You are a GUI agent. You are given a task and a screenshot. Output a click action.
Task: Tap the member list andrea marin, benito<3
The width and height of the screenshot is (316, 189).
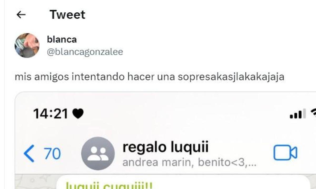pyautogui.click(x=189, y=163)
